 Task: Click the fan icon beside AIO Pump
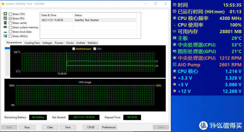[175, 65]
